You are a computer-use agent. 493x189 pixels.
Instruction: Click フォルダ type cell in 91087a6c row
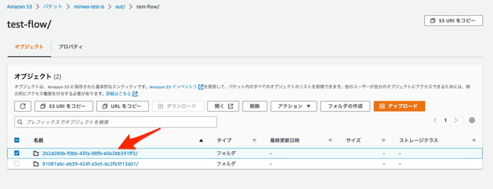226,164
